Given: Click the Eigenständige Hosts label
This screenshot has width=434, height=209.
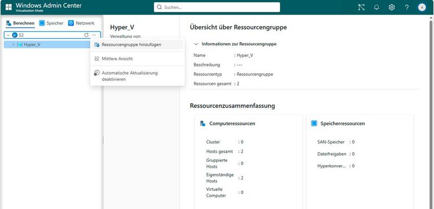Looking at the screenshot, I should click(x=220, y=178).
